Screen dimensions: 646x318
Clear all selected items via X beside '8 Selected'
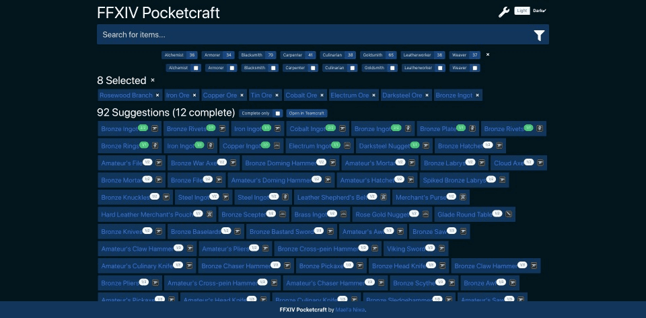[x=153, y=80]
